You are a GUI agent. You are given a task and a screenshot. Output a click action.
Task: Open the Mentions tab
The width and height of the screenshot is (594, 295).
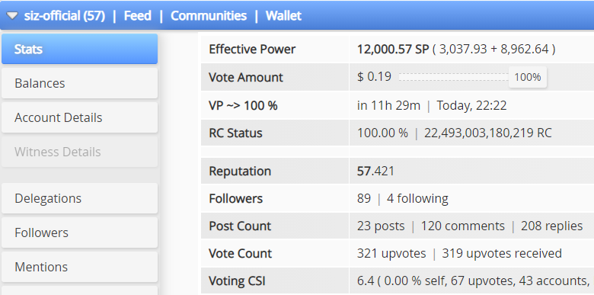[x=79, y=267]
